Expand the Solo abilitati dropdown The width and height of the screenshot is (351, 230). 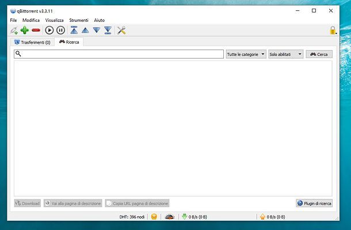pyautogui.click(x=286, y=54)
